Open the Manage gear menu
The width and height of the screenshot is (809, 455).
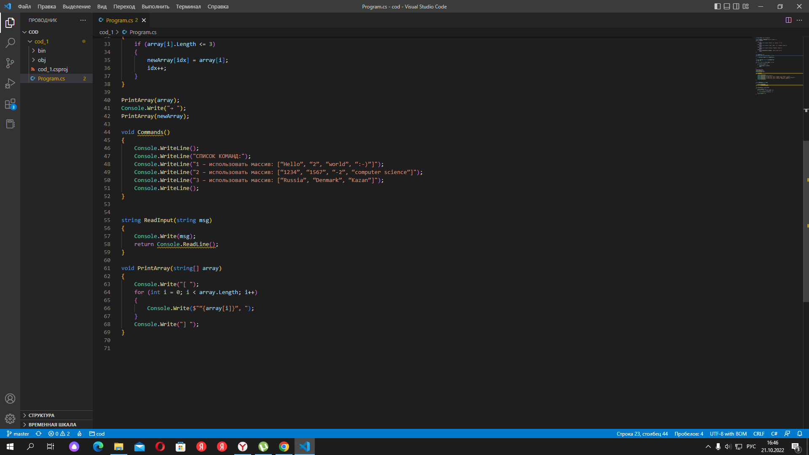click(10, 419)
